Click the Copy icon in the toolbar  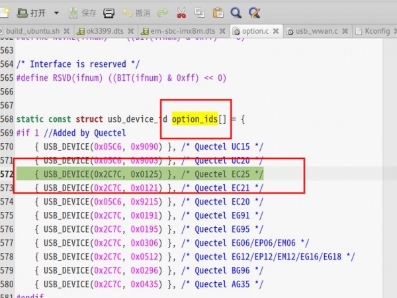tap(199, 13)
